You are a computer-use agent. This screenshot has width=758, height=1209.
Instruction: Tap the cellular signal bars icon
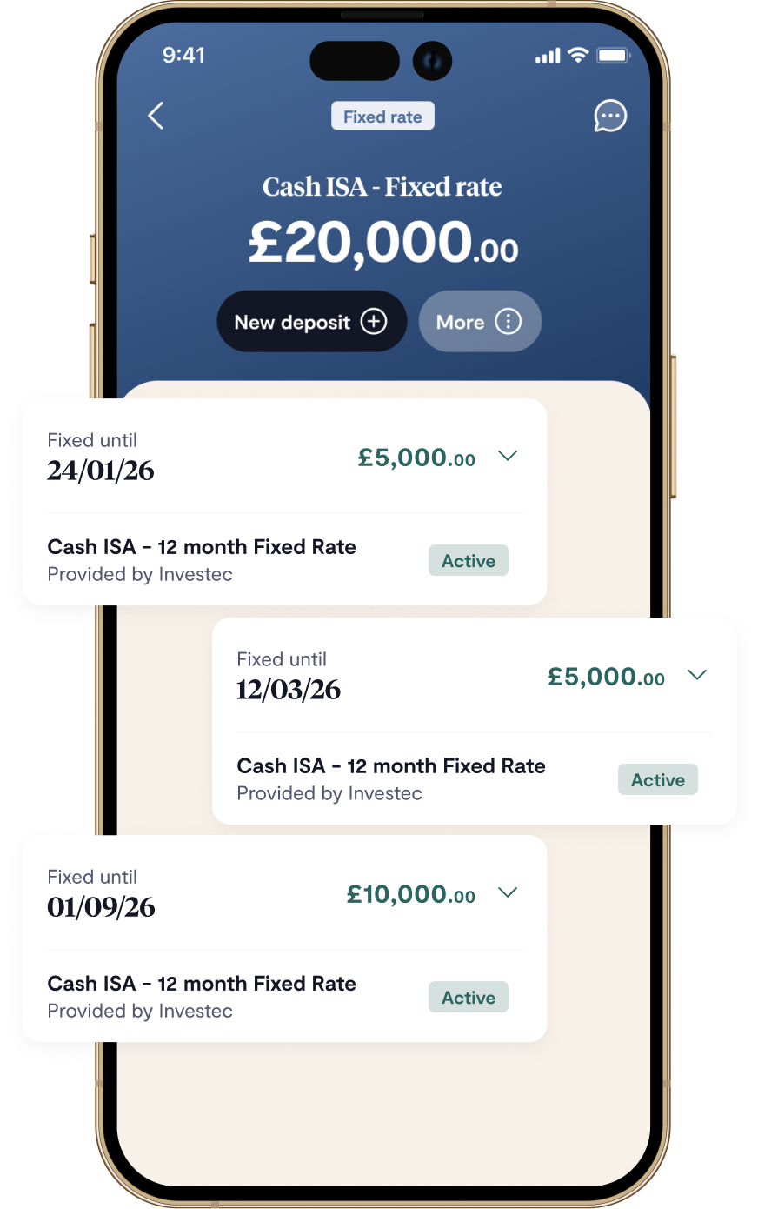click(548, 57)
